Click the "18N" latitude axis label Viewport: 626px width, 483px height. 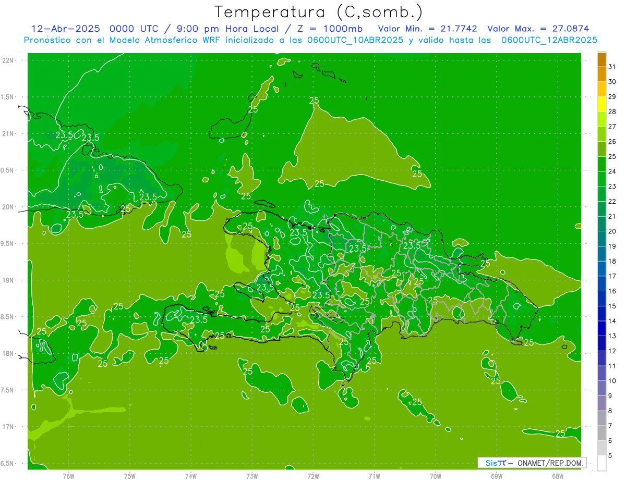tap(8, 353)
